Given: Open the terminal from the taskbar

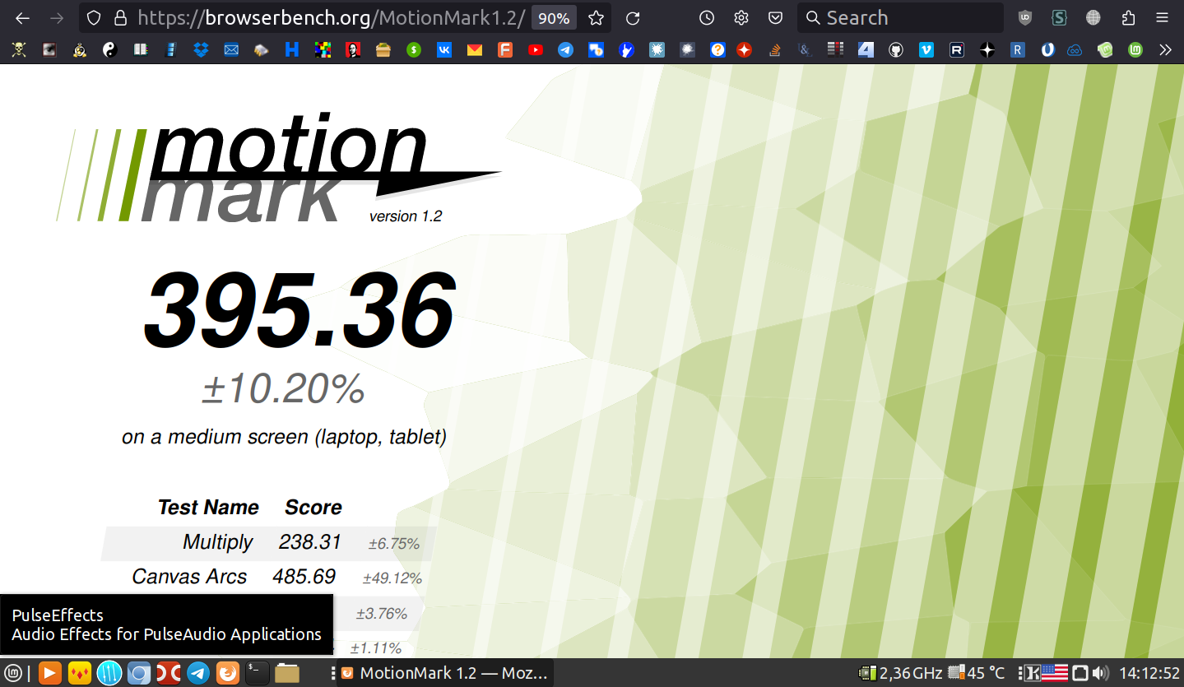Looking at the screenshot, I should click(x=257, y=673).
